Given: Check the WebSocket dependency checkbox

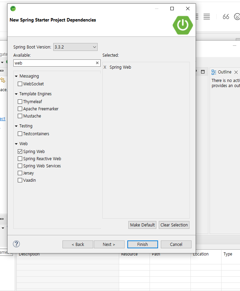Looking at the screenshot, I should [x=20, y=84].
